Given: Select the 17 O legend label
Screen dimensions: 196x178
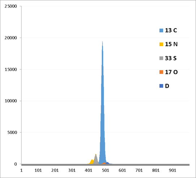Looking at the screenshot, I should (x=171, y=72).
